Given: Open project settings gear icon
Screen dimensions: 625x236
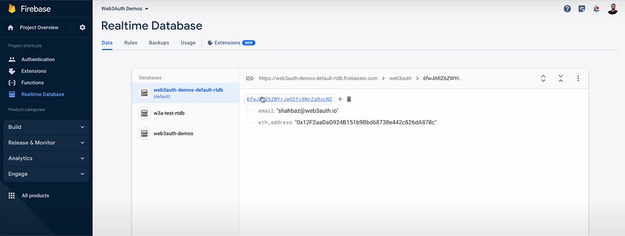Looking at the screenshot, I should [82, 27].
